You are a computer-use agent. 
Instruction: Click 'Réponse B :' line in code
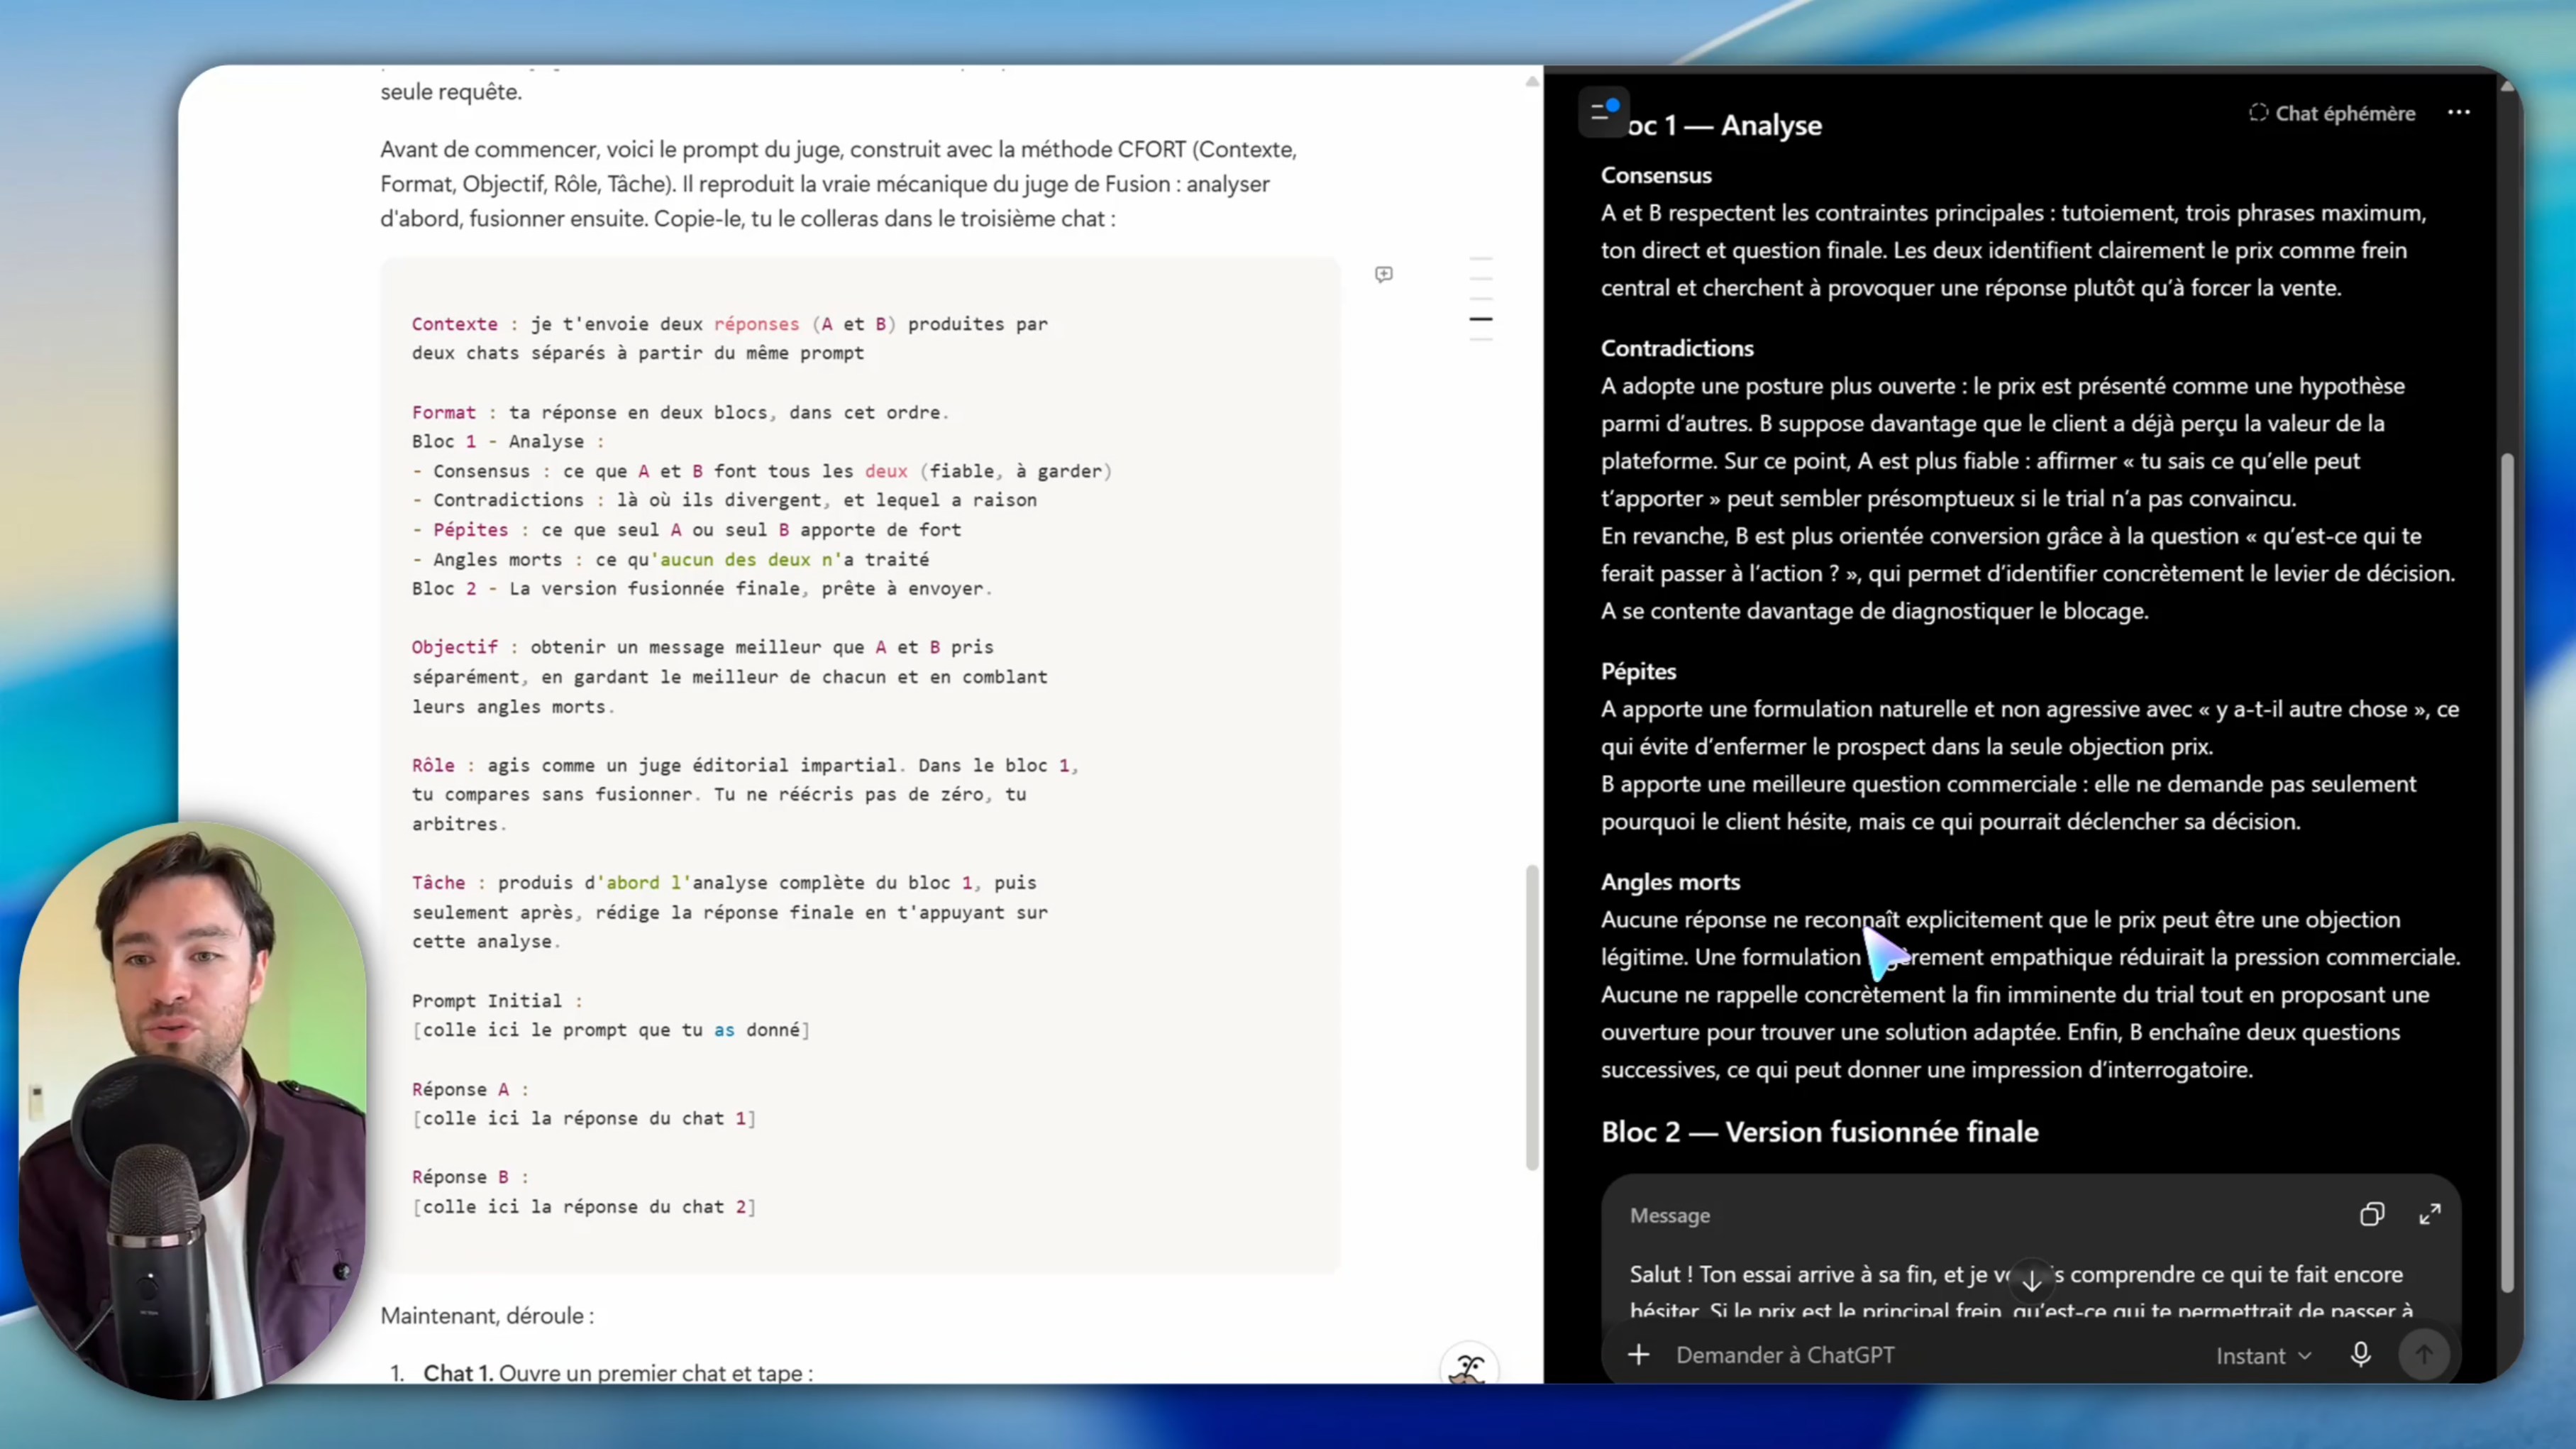click(470, 1177)
